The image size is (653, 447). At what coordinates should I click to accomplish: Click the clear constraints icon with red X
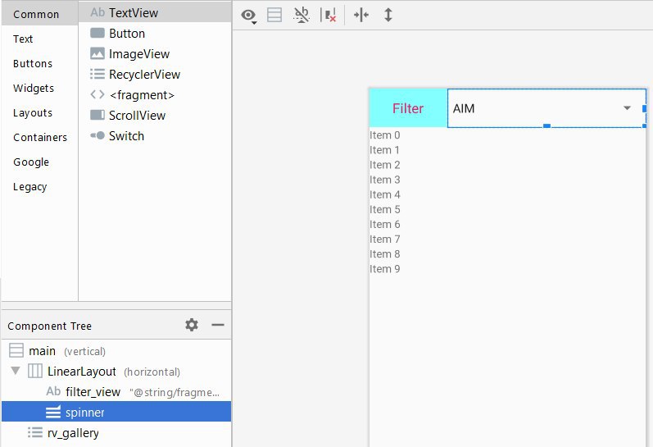329,15
